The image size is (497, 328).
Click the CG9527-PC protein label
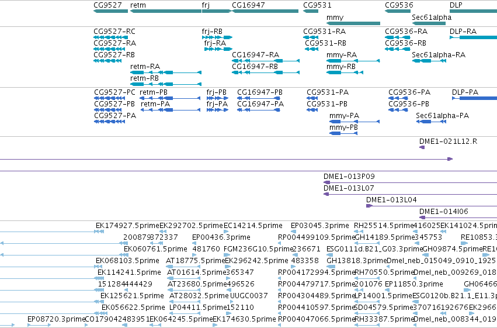click(x=114, y=92)
